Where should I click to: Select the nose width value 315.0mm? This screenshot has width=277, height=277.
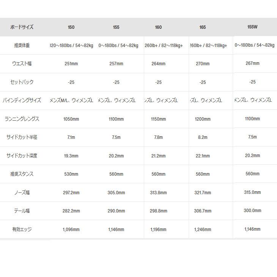click(252, 192)
